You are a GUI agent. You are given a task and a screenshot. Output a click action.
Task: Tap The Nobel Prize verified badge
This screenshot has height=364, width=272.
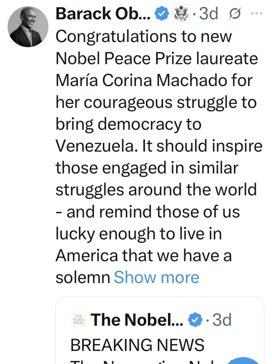(194, 320)
